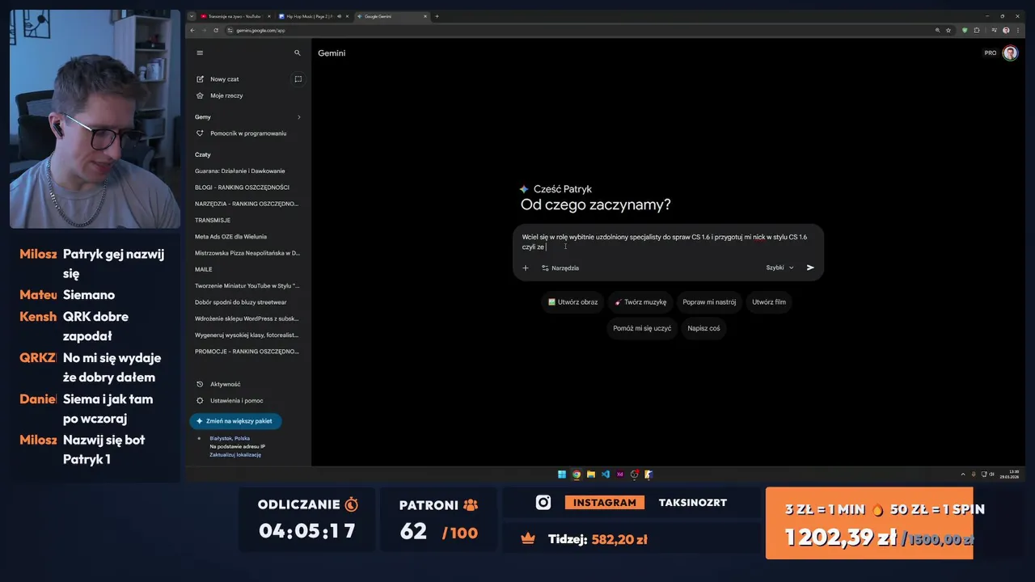The image size is (1035, 582).
Task: Click the browser back arrow
Action: [192, 30]
